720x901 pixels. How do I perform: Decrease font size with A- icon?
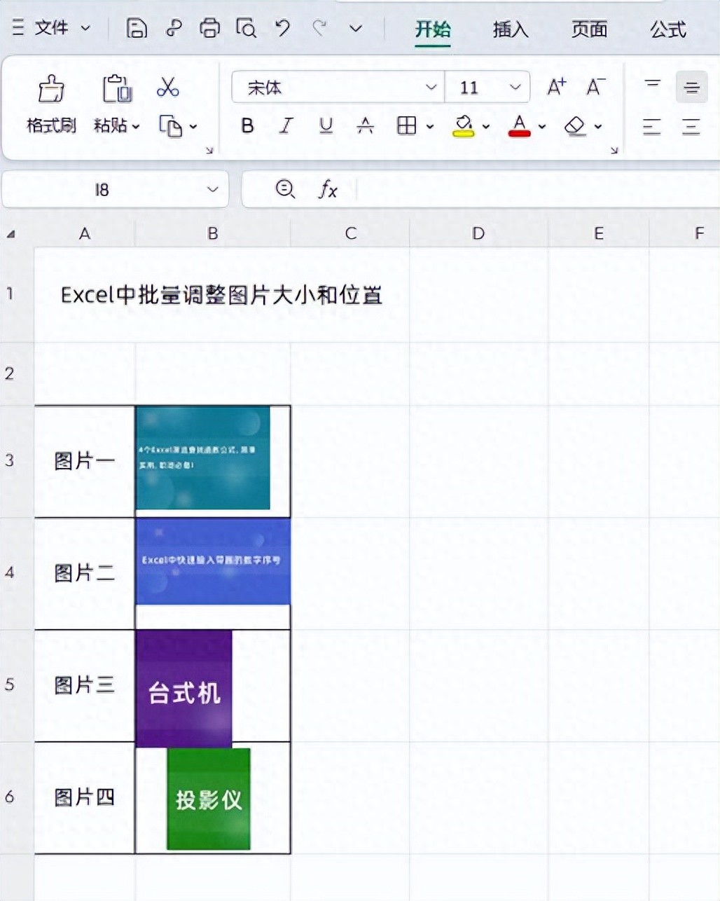click(x=596, y=87)
